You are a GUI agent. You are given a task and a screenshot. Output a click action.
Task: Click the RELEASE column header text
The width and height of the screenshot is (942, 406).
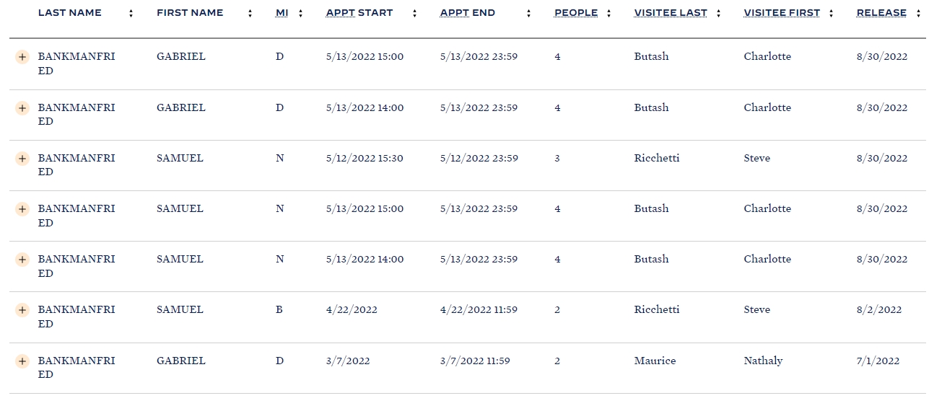881,13
